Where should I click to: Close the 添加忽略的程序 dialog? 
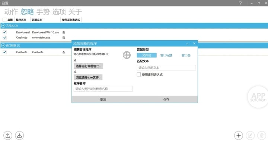coord(194,43)
